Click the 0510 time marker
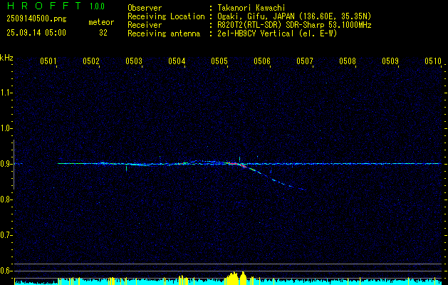448x285 pixels. (x=433, y=61)
